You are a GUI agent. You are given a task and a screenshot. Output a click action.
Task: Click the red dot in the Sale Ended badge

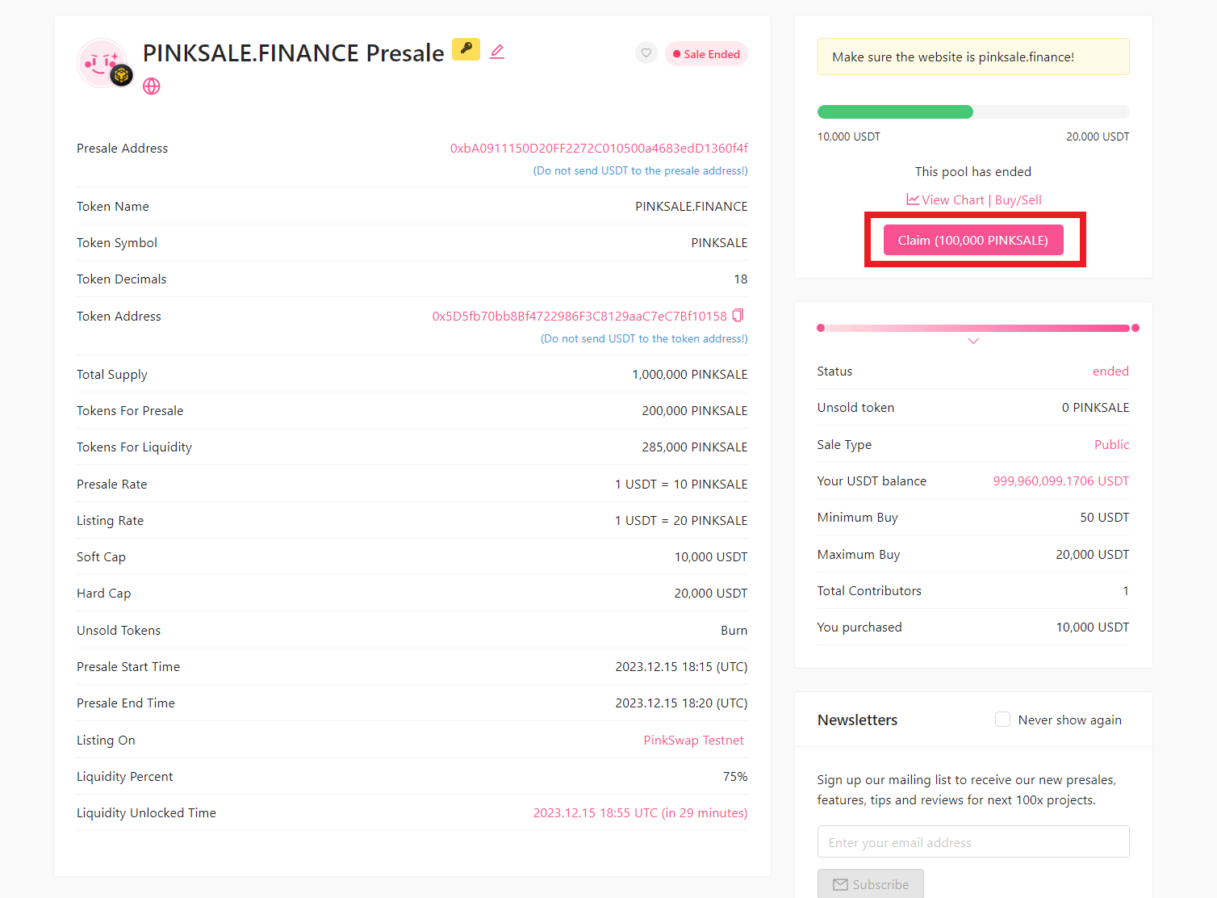click(678, 53)
